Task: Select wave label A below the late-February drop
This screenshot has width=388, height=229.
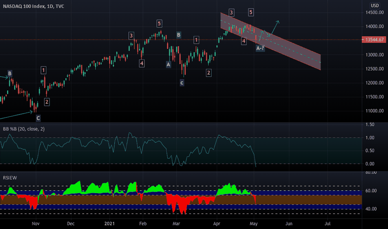Action: (168, 65)
